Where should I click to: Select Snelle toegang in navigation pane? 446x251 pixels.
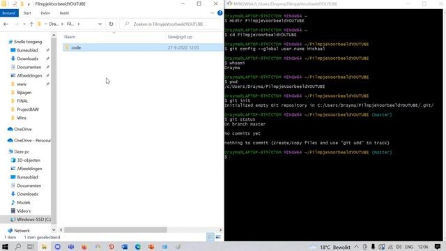pos(28,42)
